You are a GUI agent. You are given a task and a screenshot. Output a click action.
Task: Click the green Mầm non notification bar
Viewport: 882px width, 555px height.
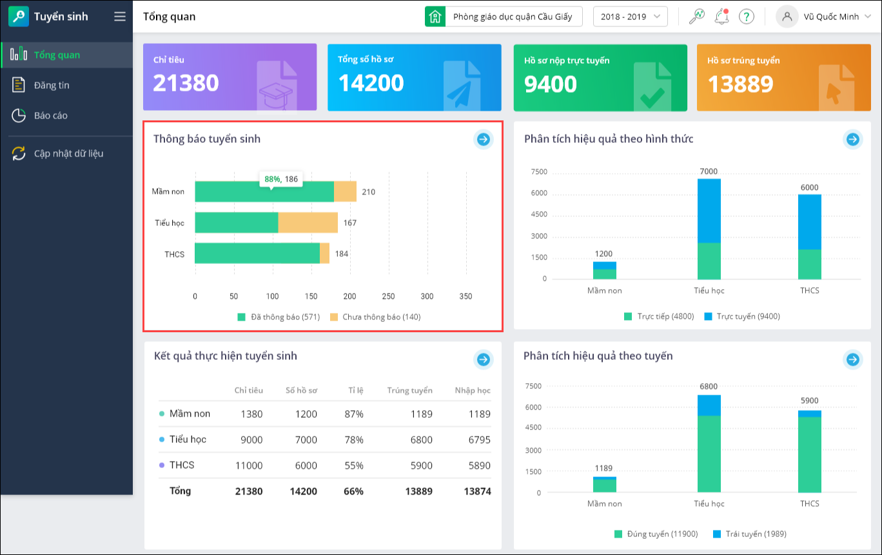264,192
